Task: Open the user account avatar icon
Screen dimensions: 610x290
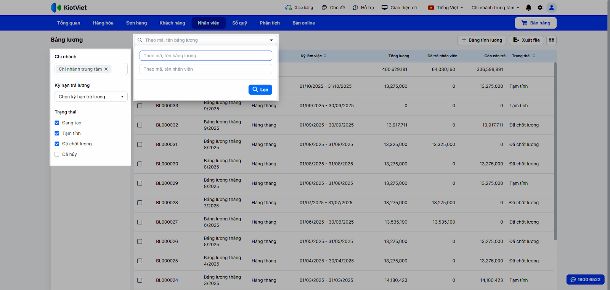Action: 551,8
